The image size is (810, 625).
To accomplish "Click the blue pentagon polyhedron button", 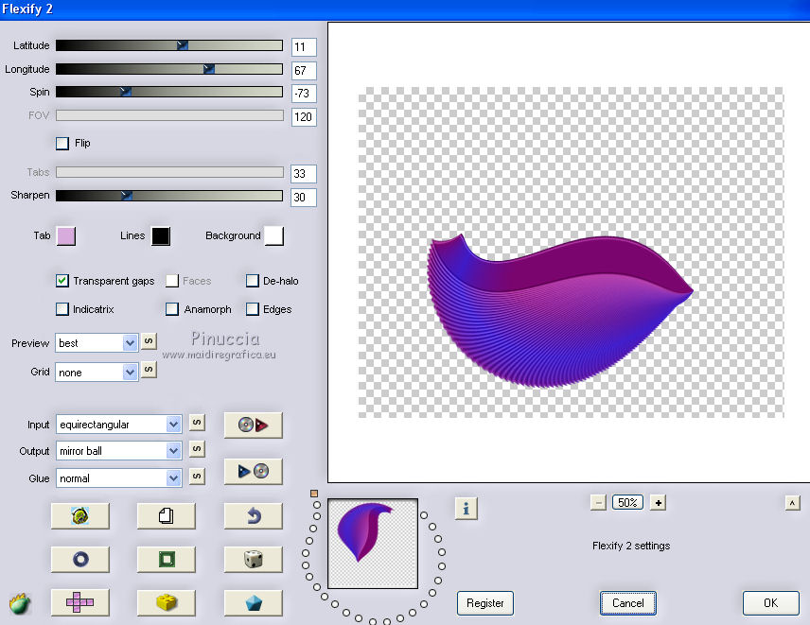I will click(x=254, y=602).
